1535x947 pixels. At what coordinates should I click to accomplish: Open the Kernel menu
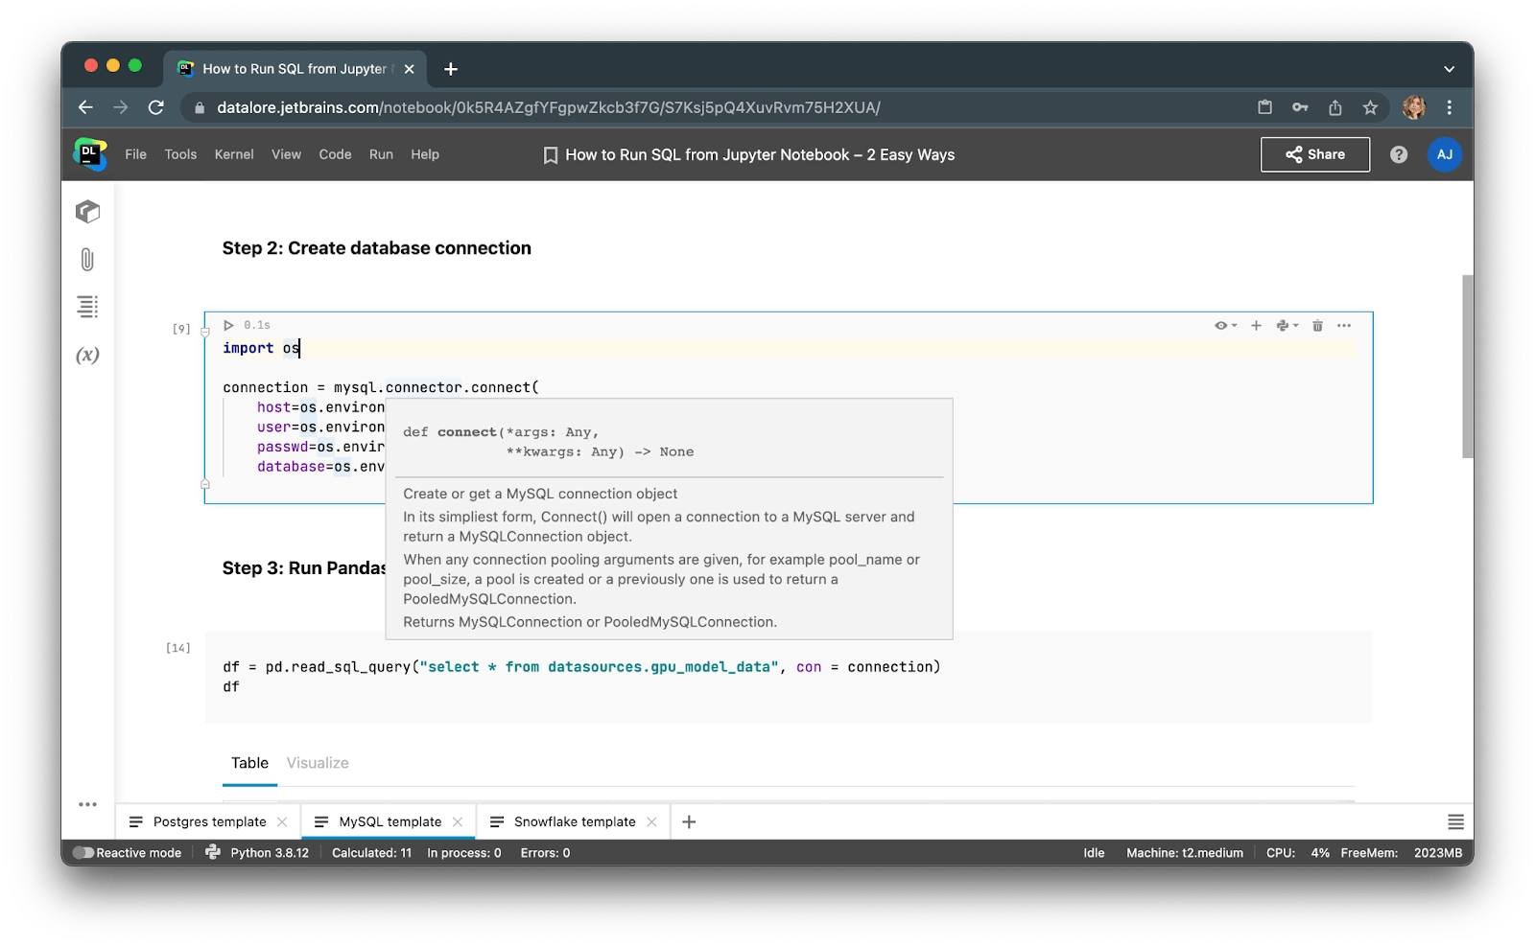point(234,154)
